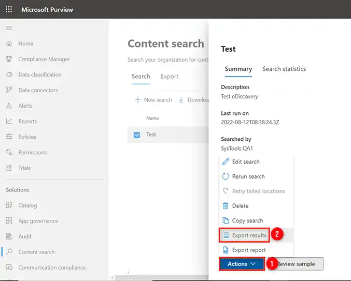Click the Data classification icon
This screenshot has width=351, height=281.
tap(9, 75)
